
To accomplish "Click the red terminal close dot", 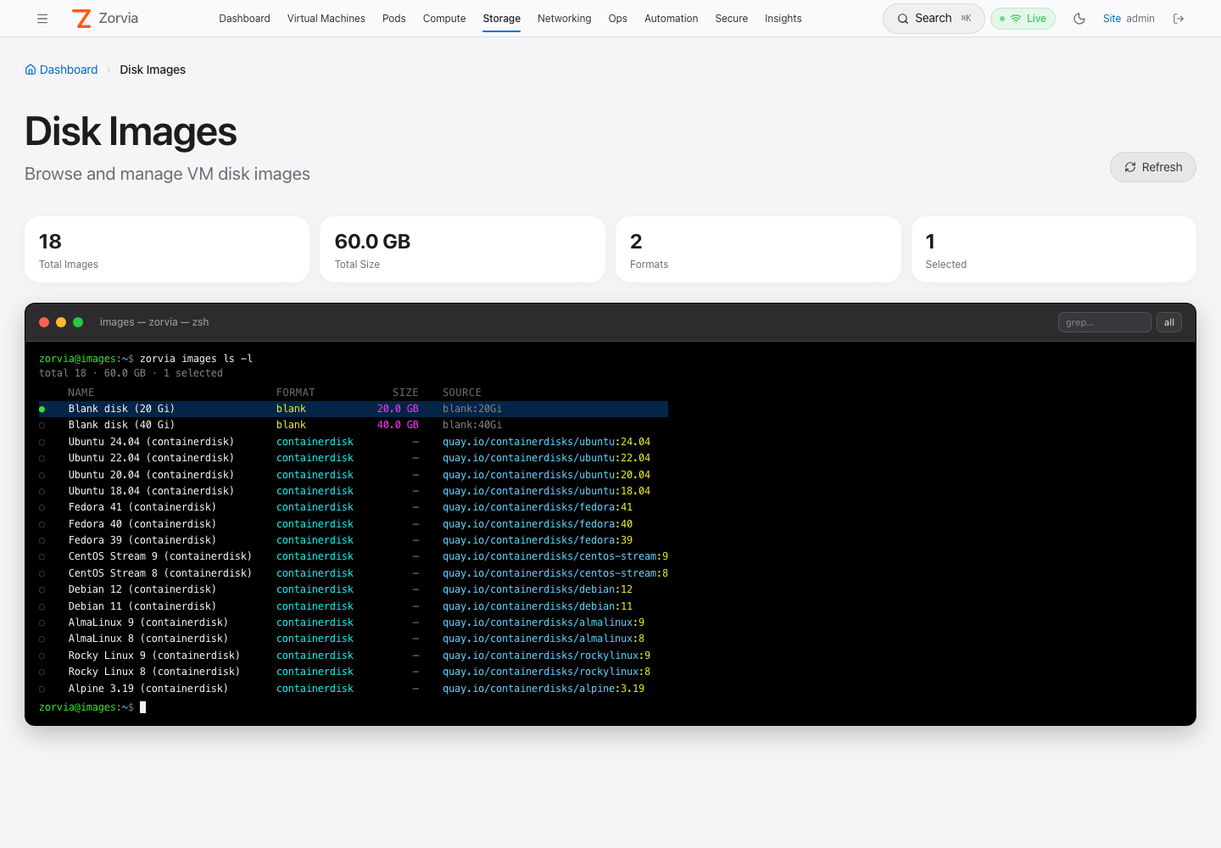I will (44, 322).
